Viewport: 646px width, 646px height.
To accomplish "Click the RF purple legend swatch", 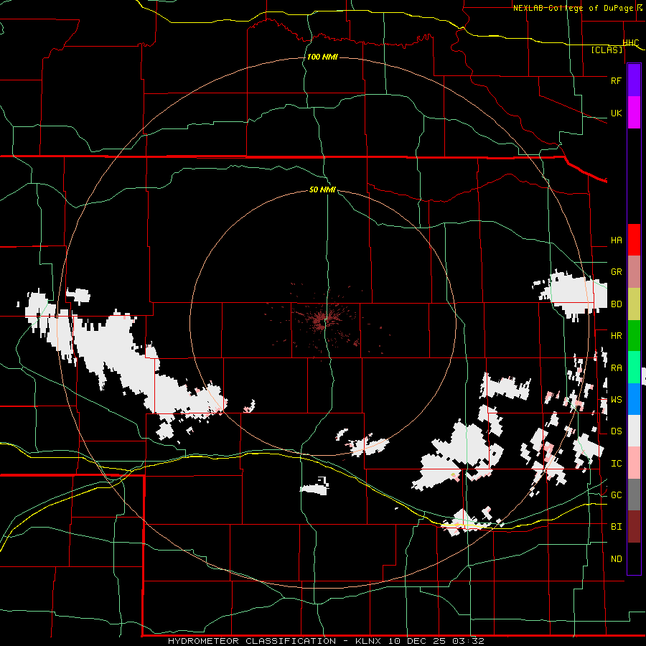I will coord(634,80).
